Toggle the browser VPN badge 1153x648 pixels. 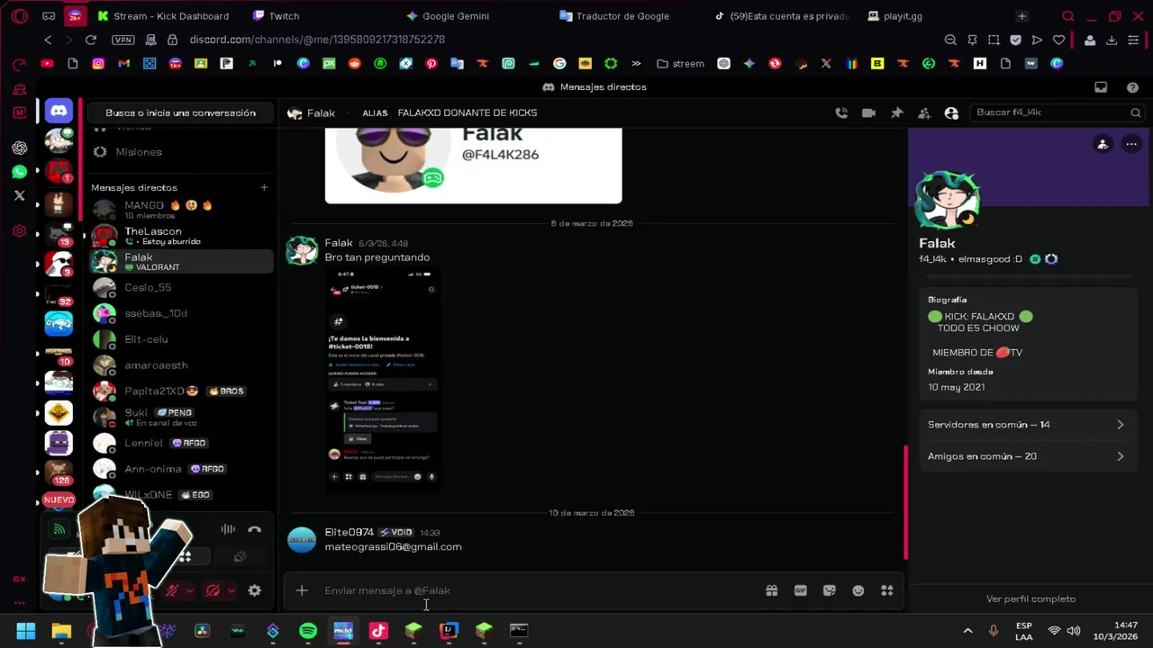pyautogui.click(x=123, y=40)
